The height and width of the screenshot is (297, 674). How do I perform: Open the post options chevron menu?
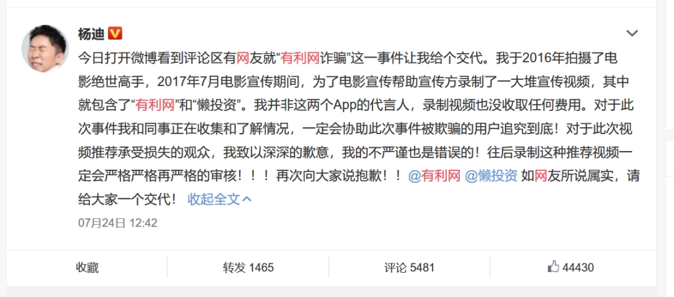point(632,33)
